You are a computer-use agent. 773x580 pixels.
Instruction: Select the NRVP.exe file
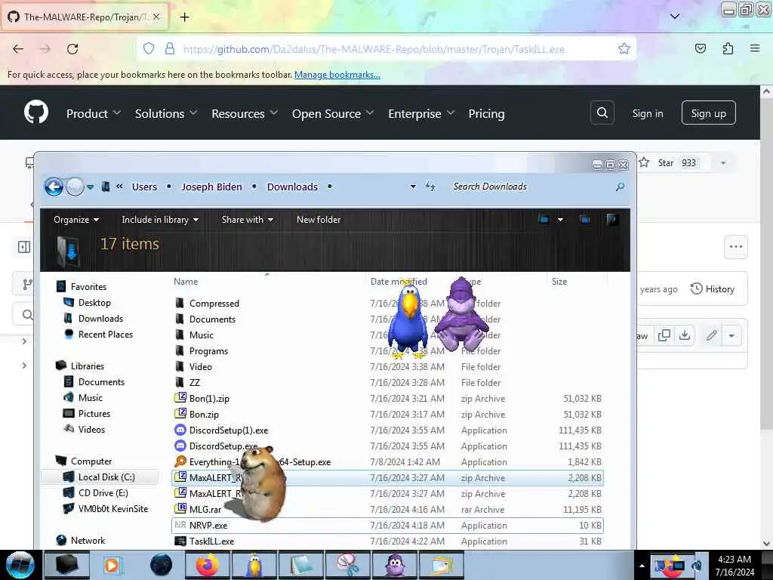click(x=387, y=526)
